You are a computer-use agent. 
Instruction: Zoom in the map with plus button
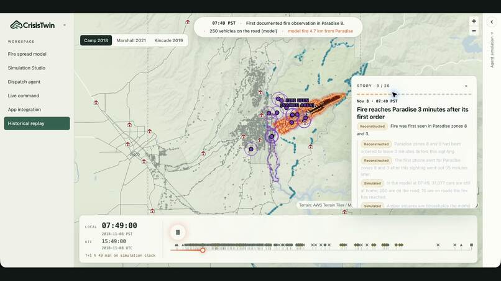474,21
